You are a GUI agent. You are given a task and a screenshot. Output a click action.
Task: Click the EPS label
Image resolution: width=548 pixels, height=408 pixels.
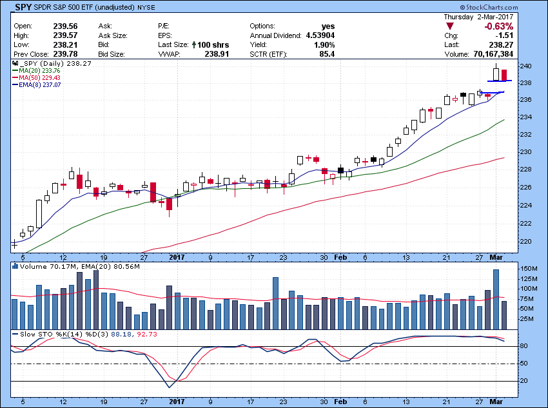point(164,35)
